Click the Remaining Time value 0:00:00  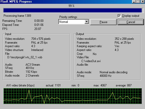[x=39, y=21]
